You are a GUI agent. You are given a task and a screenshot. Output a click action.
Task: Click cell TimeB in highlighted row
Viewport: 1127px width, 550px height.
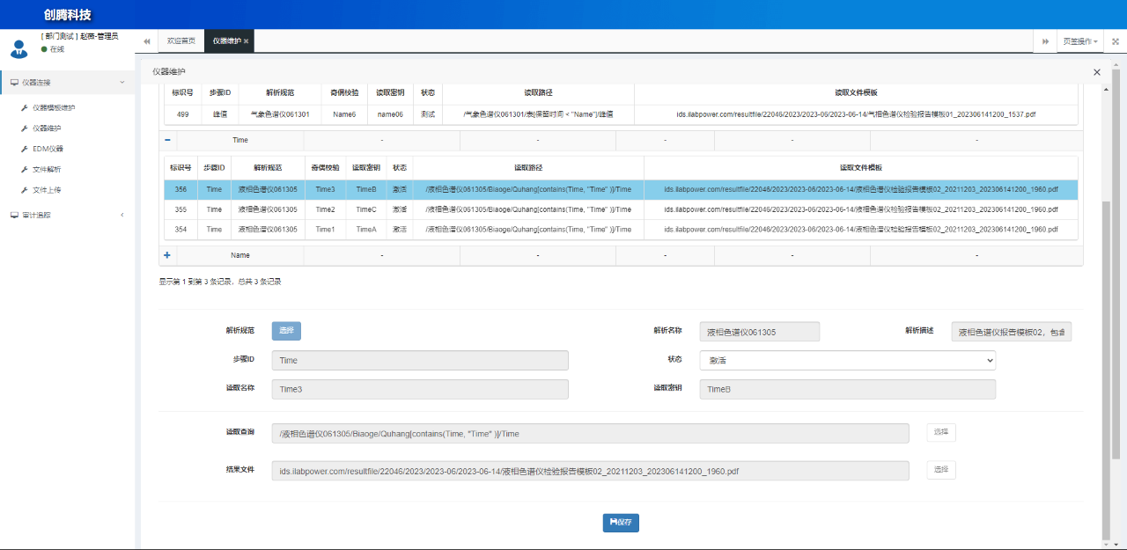click(366, 189)
